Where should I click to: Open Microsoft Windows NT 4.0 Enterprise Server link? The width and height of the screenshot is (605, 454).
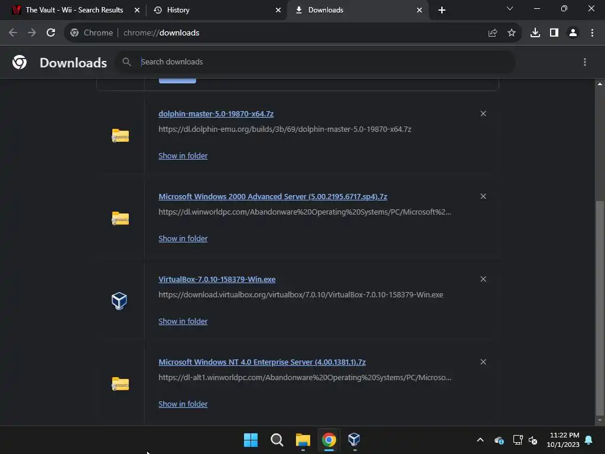click(x=262, y=362)
